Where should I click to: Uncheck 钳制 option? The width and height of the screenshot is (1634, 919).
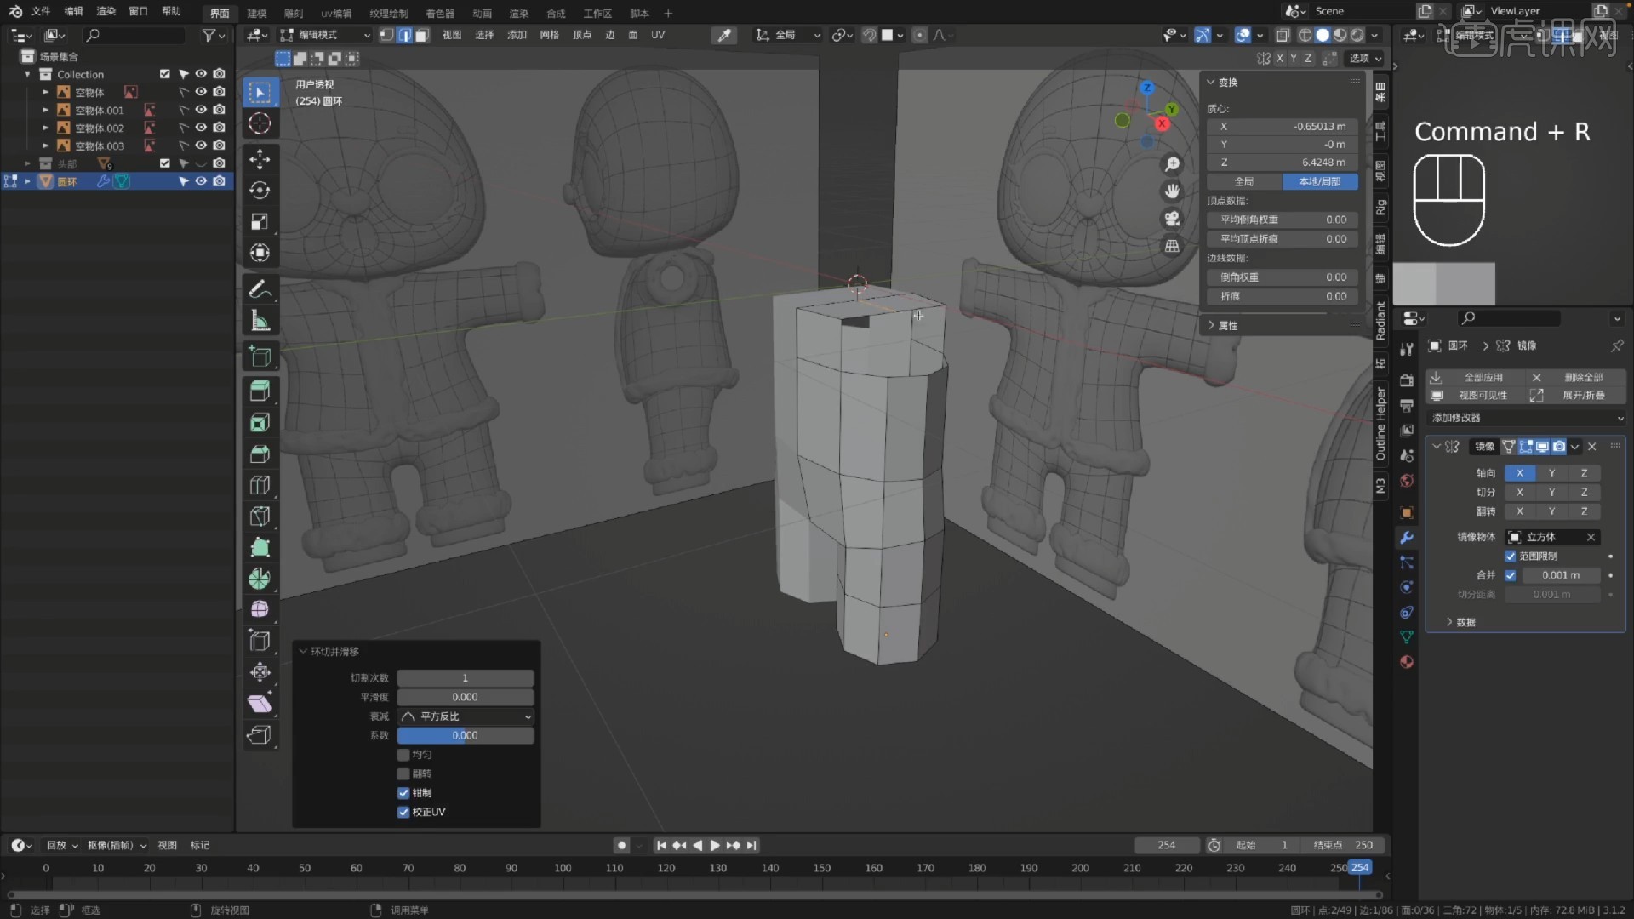point(403,793)
